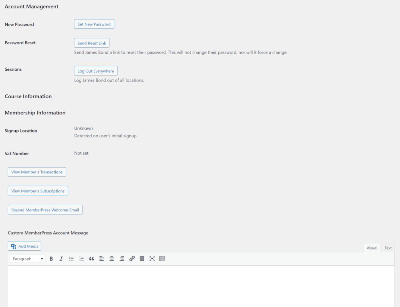Resend MemberPress Welcome Email
Viewport: 400px width, 307px height.
45,210
